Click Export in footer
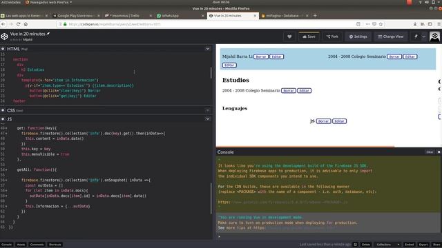The height and width of the screenshot is (248, 442). click(x=423, y=245)
